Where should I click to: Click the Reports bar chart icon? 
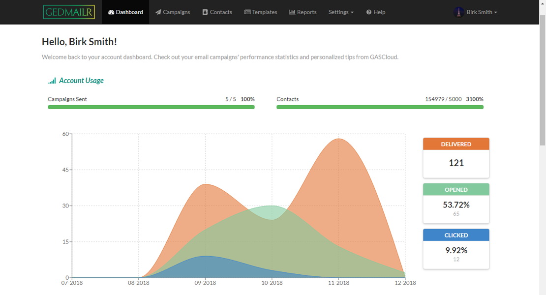(292, 12)
